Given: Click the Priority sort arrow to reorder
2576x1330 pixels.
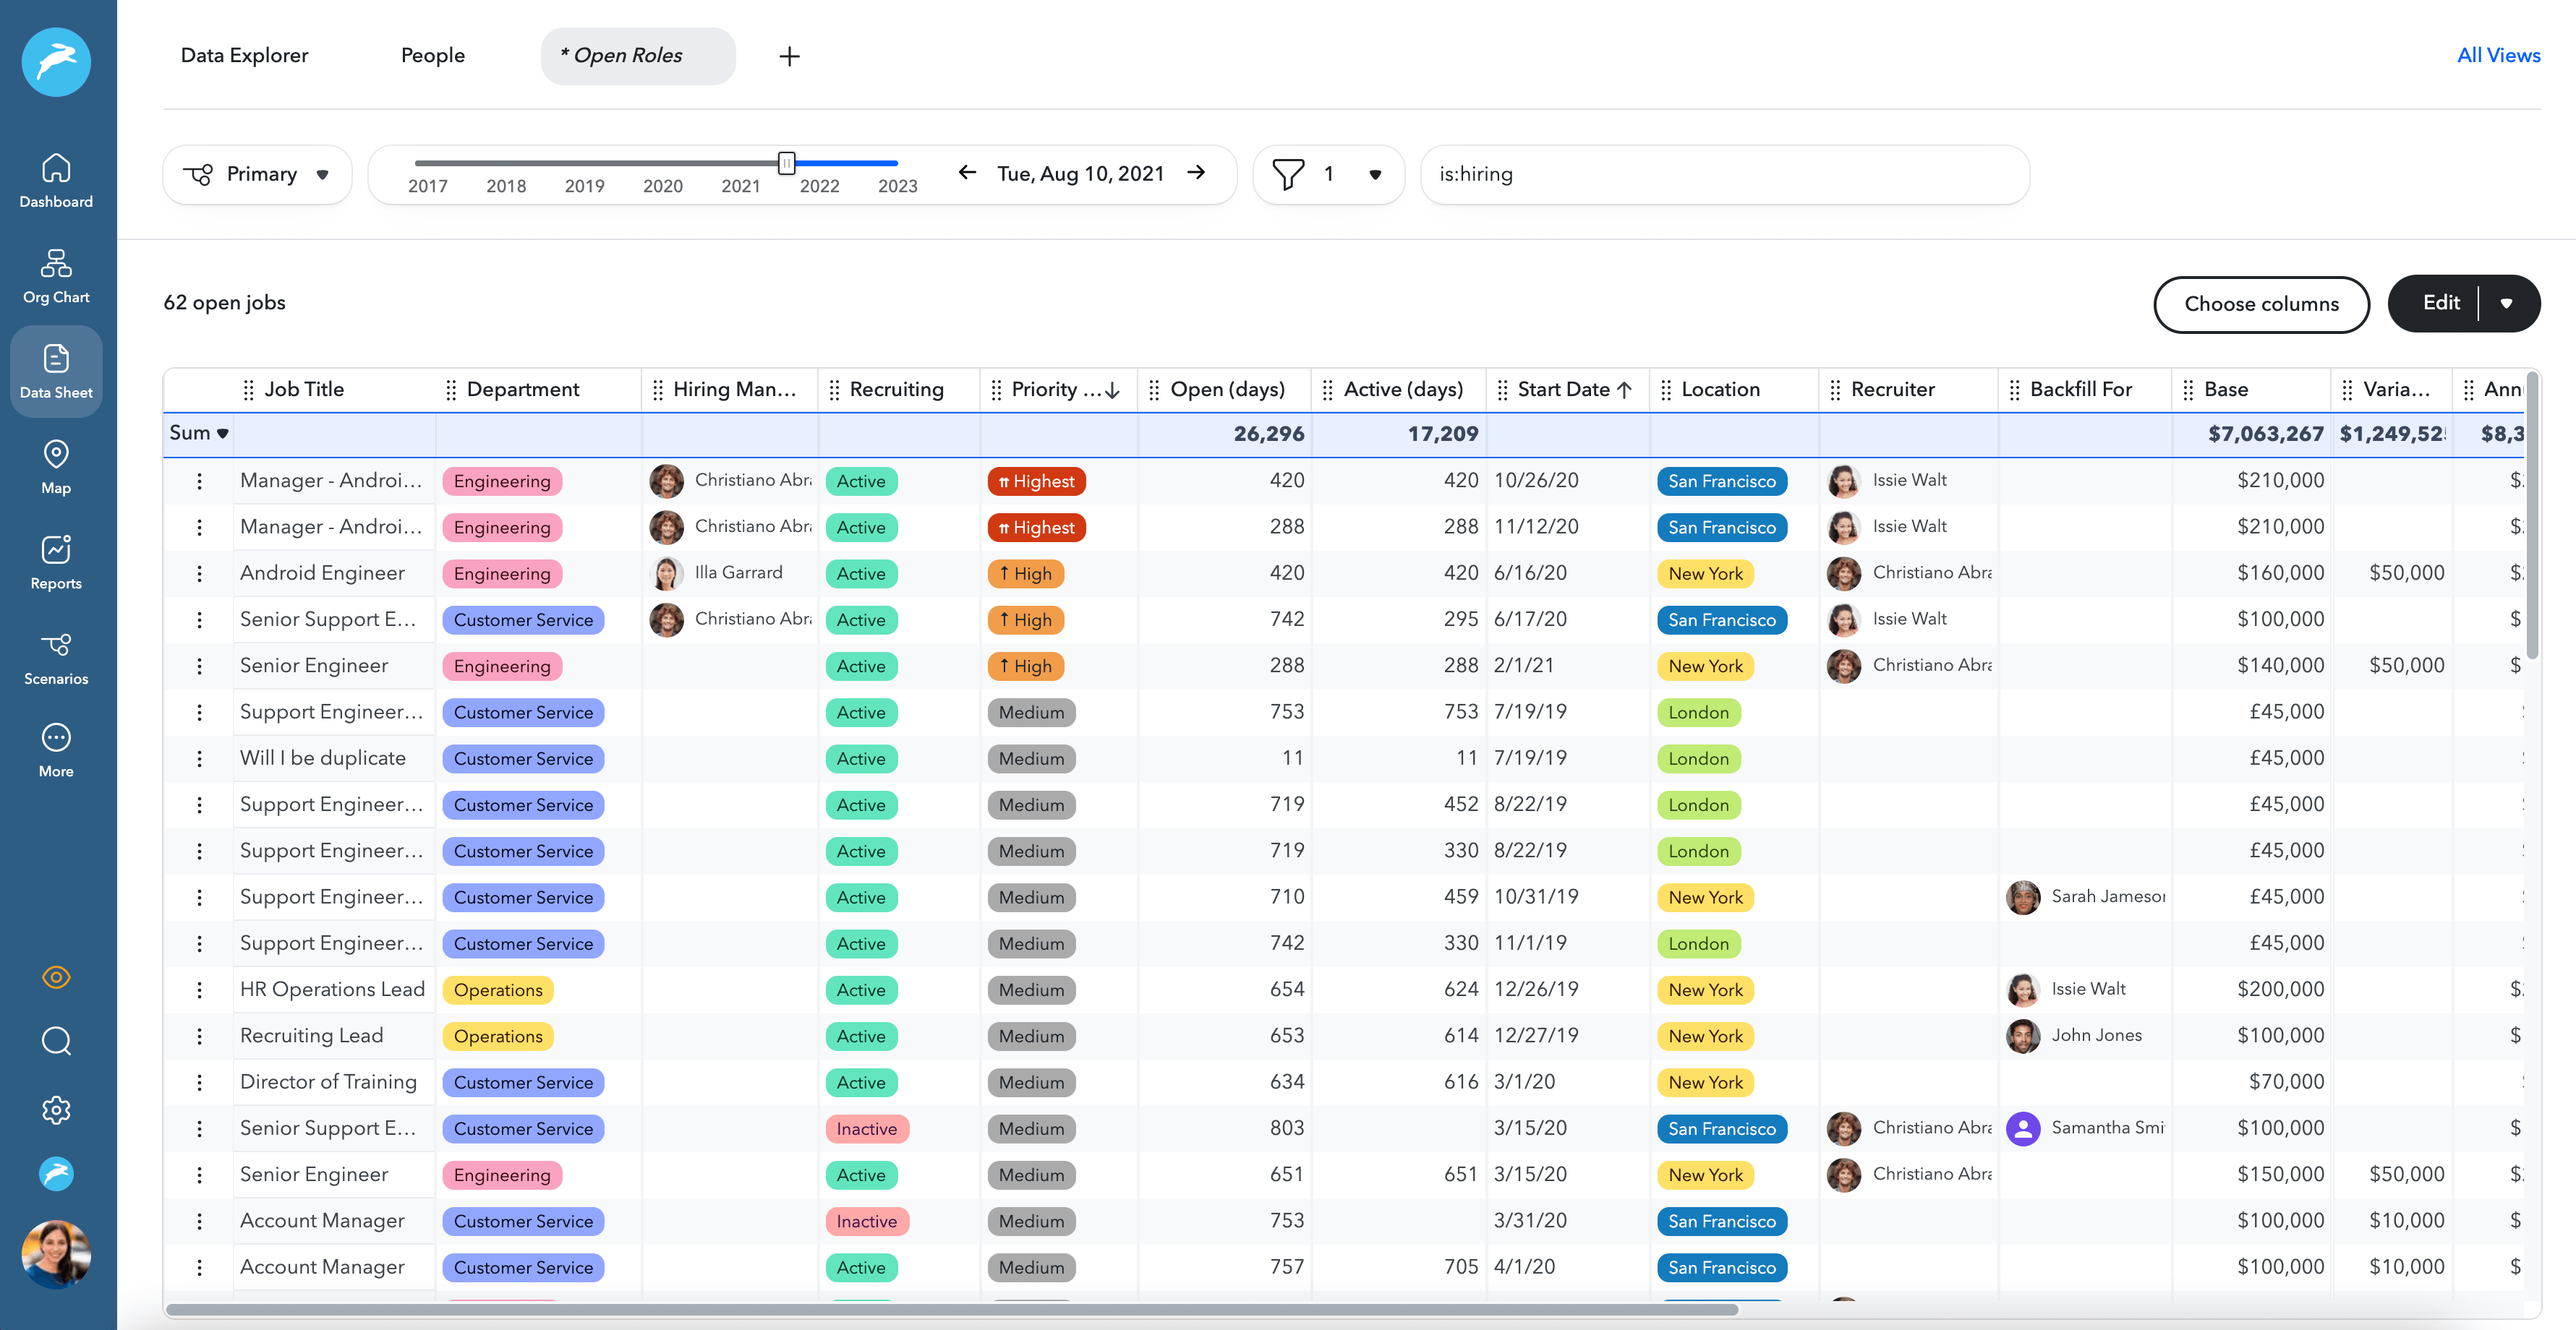Looking at the screenshot, I should pos(1113,390).
